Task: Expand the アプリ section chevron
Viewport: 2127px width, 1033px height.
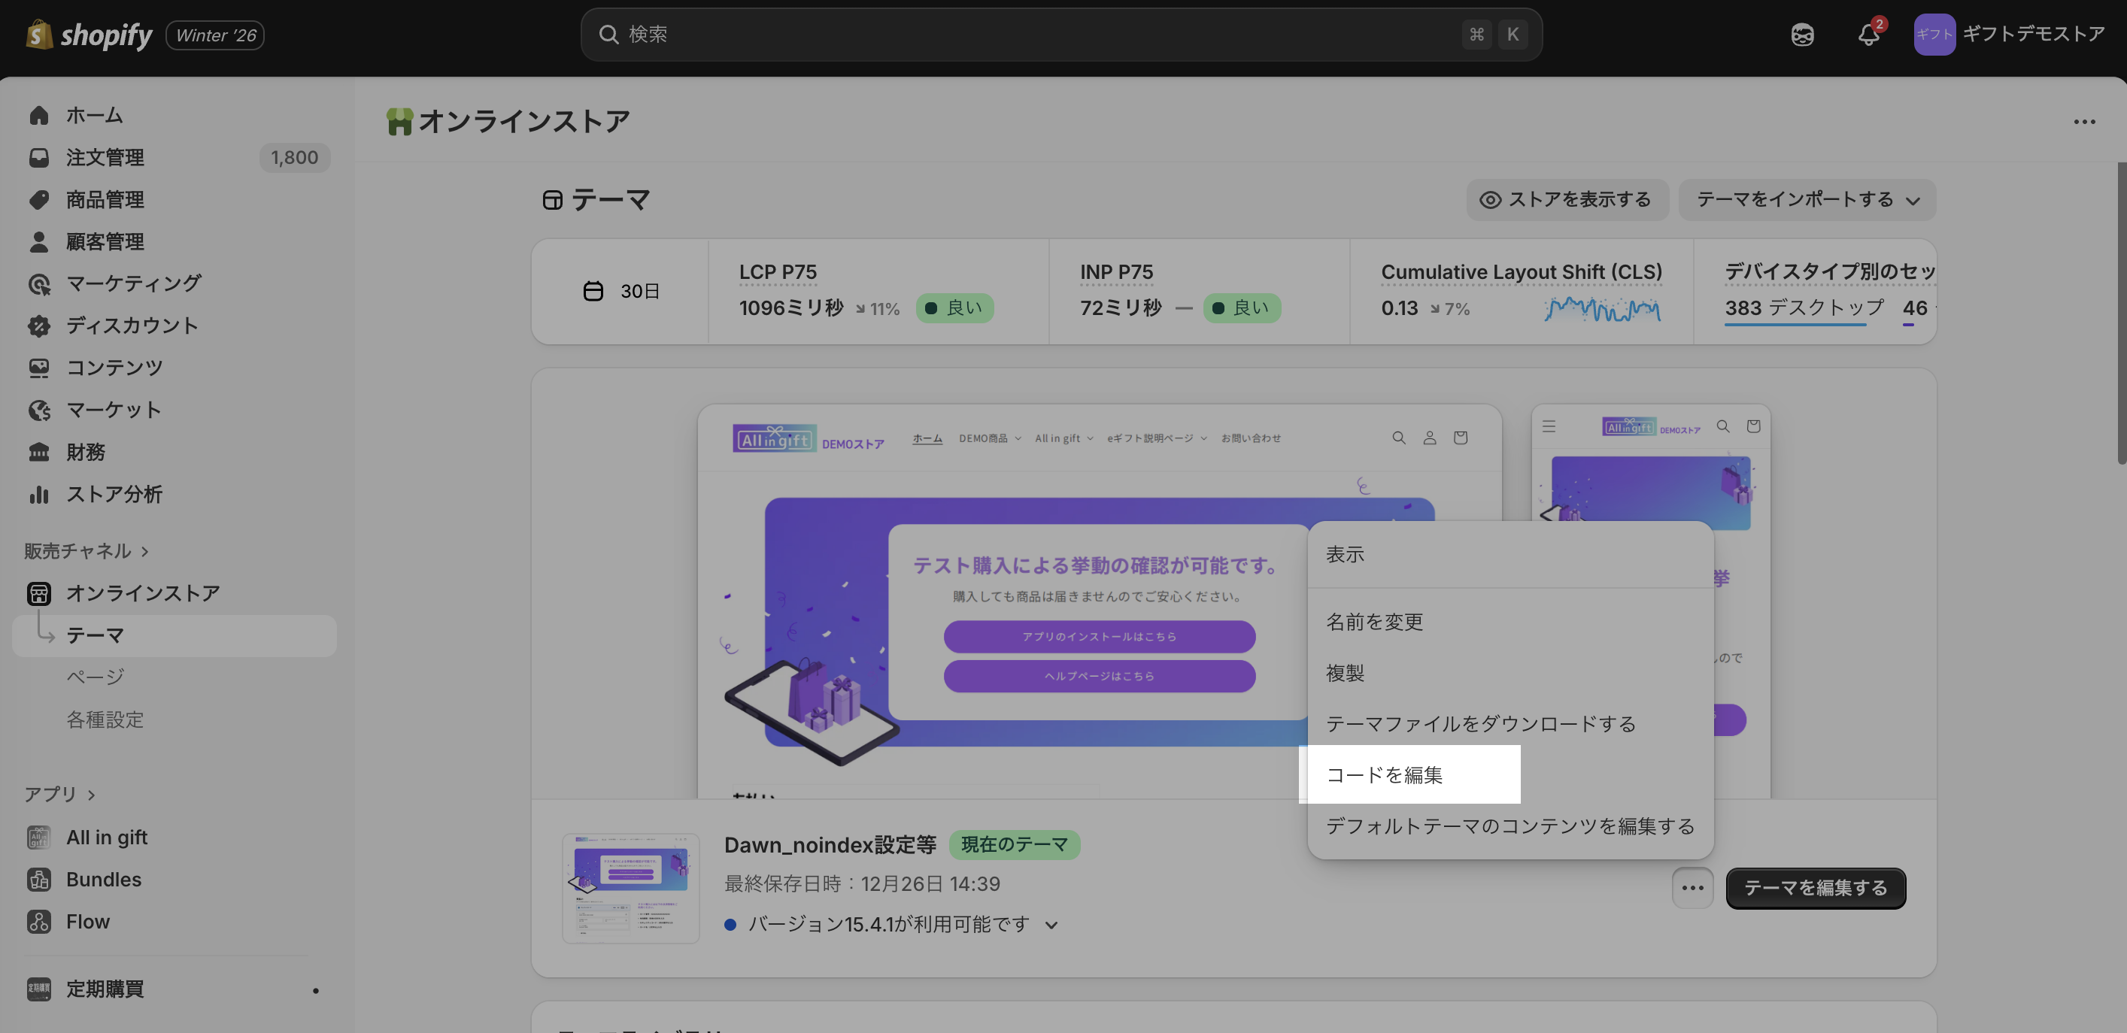Action: pos(92,795)
